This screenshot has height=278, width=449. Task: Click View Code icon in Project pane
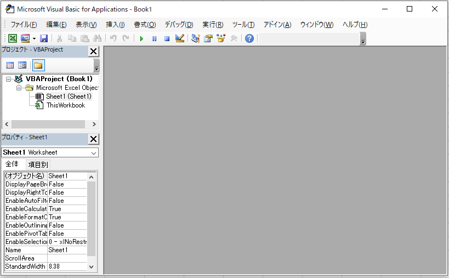pos(10,65)
